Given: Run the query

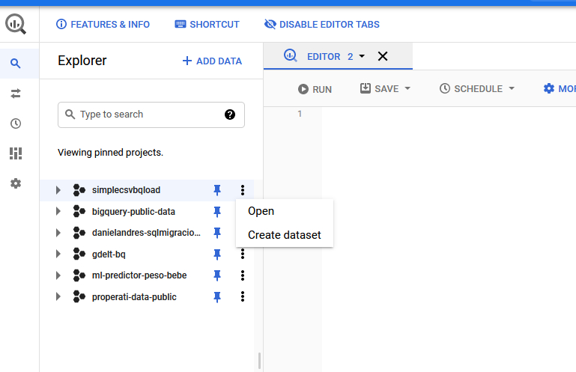Looking at the screenshot, I should tap(315, 89).
